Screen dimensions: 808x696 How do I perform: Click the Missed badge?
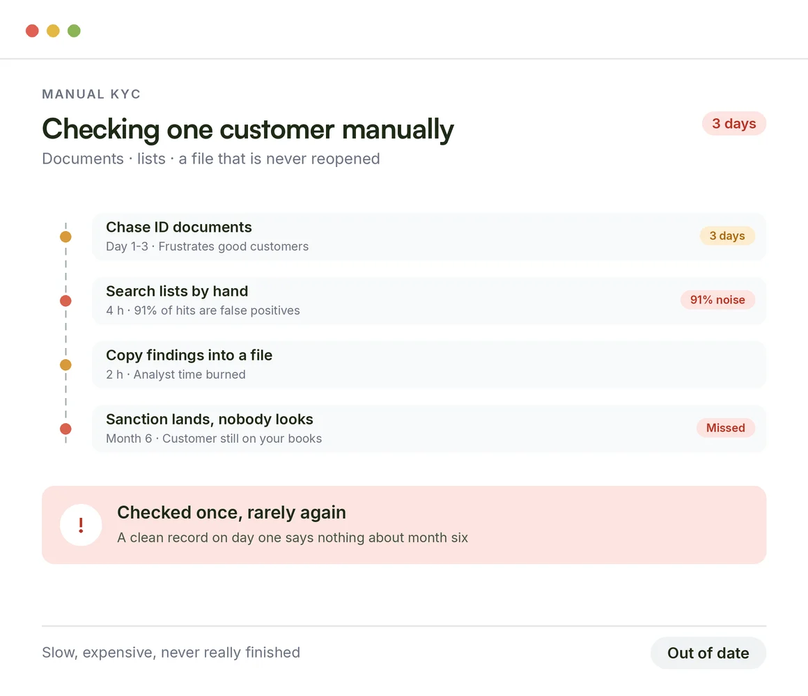click(x=726, y=428)
